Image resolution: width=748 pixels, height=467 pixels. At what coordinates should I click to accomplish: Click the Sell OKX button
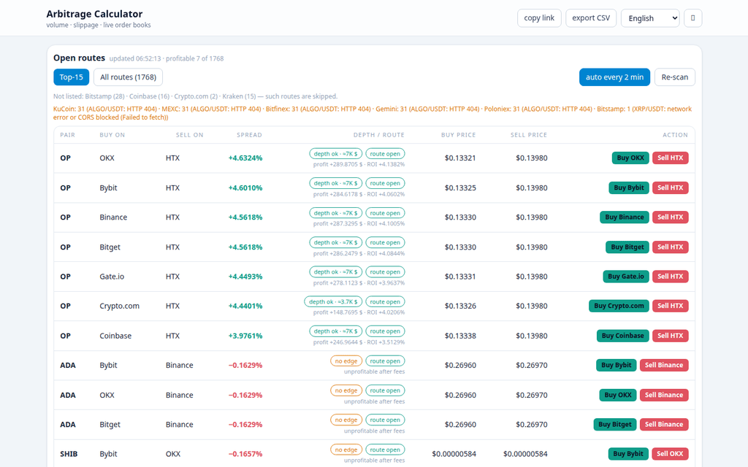pyautogui.click(x=670, y=454)
